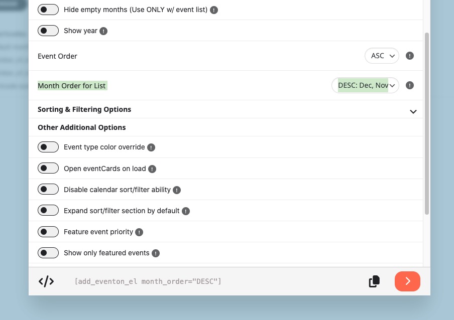Click the Other Additional Options heading

coord(82,127)
